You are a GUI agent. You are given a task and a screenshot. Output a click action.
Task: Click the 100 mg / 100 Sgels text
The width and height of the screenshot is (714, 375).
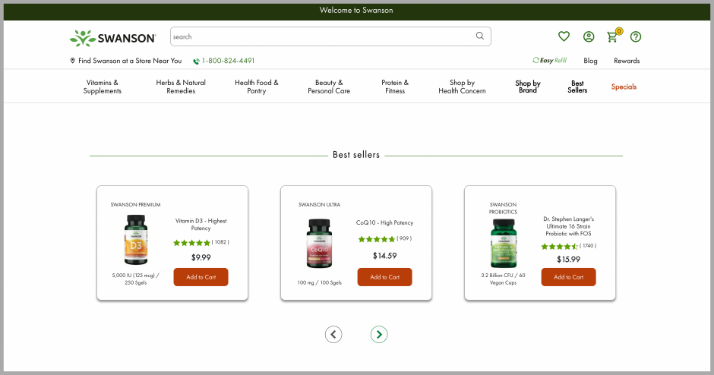(x=319, y=282)
